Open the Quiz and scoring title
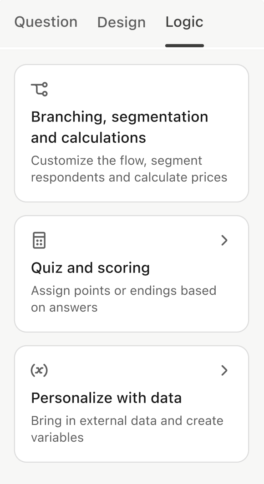The height and width of the screenshot is (484, 264). (91, 267)
